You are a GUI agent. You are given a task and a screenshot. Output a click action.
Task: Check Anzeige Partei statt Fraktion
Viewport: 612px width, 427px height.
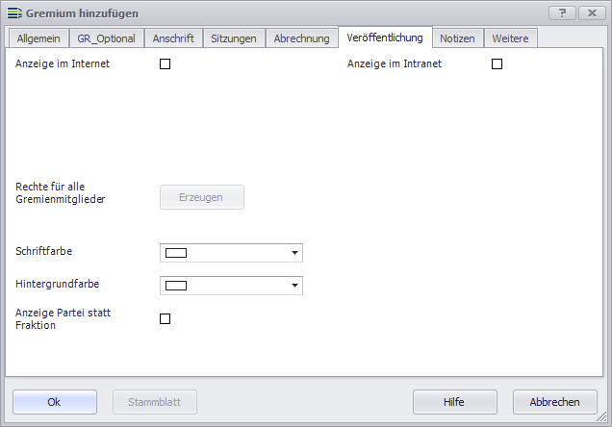[165, 318]
